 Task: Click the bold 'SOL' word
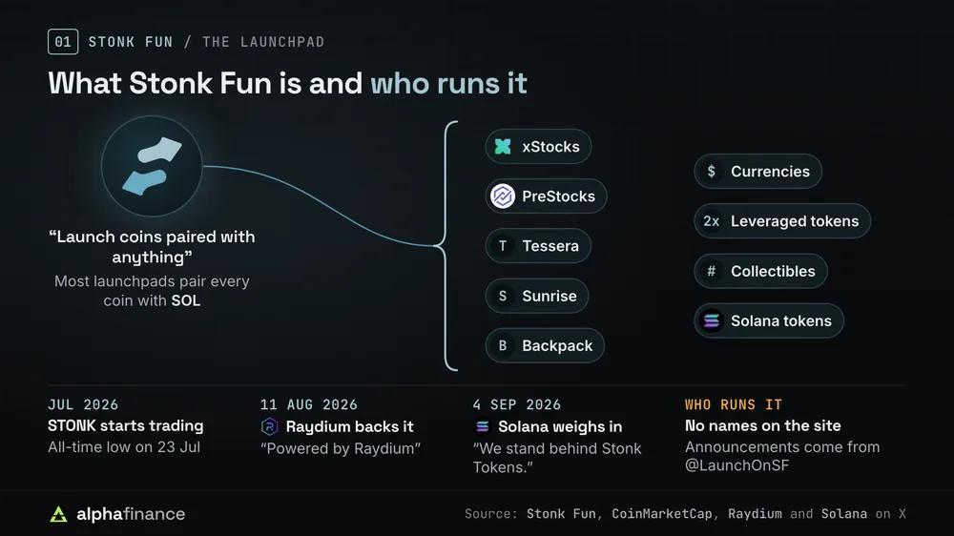pyautogui.click(x=186, y=300)
